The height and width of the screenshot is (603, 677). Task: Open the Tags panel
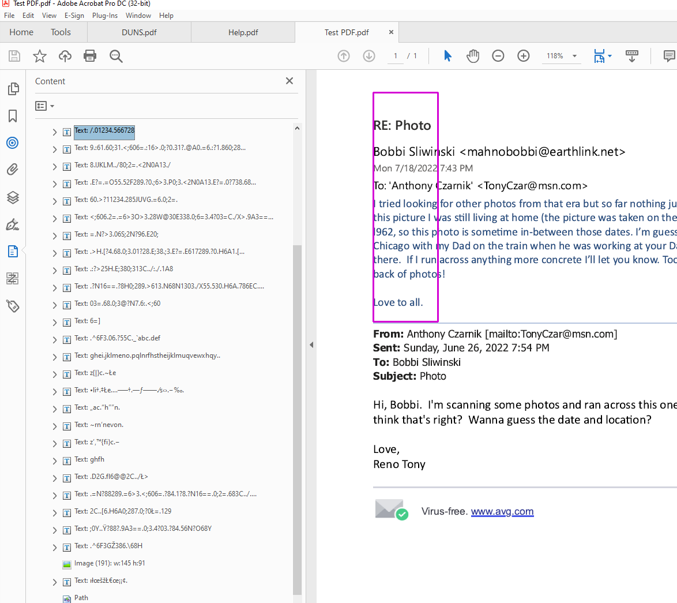(13, 306)
